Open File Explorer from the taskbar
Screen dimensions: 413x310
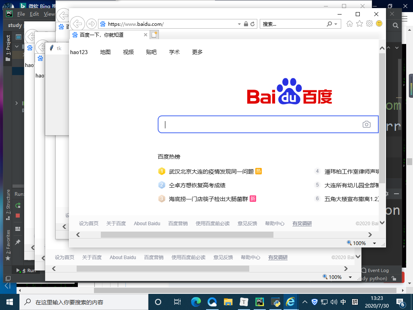click(228, 302)
